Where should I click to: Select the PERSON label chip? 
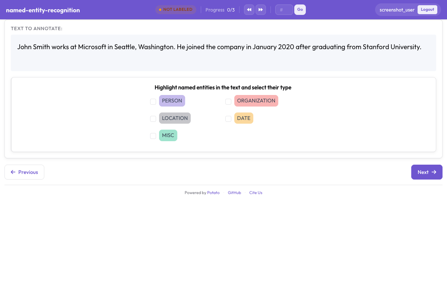click(172, 101)
